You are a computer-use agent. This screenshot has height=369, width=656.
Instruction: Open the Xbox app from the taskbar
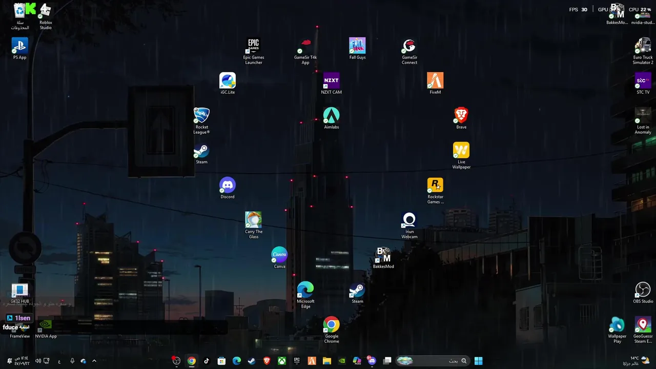[282, 361]
